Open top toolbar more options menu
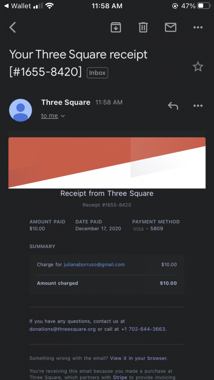The height and width of the screenshot is (380, 214). (x=198, y=28)
